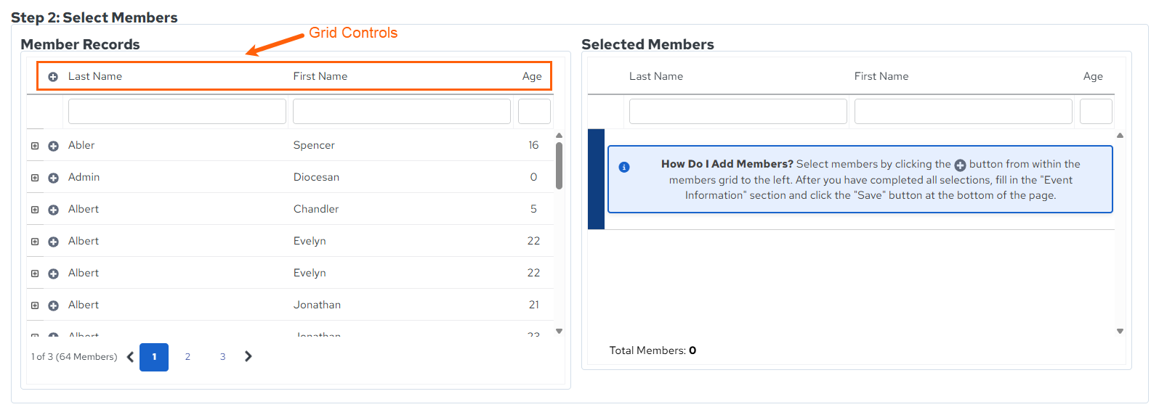Sort Selected Members by Age header

pyautogui.click(x=1093, y=76)
